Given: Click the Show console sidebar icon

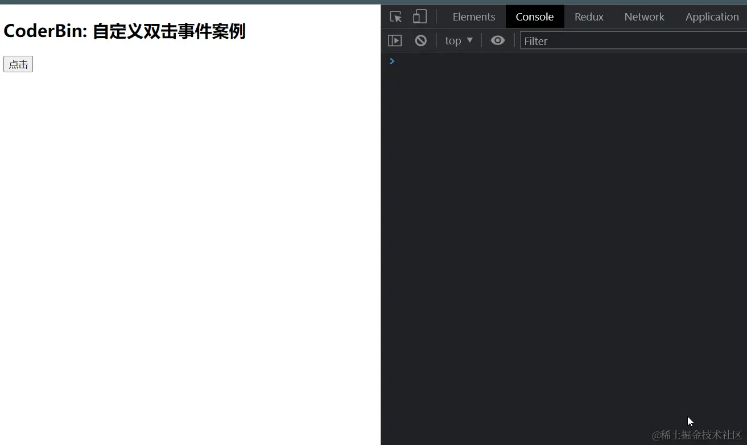Looking at the screenshot, I should coord(395,40).
